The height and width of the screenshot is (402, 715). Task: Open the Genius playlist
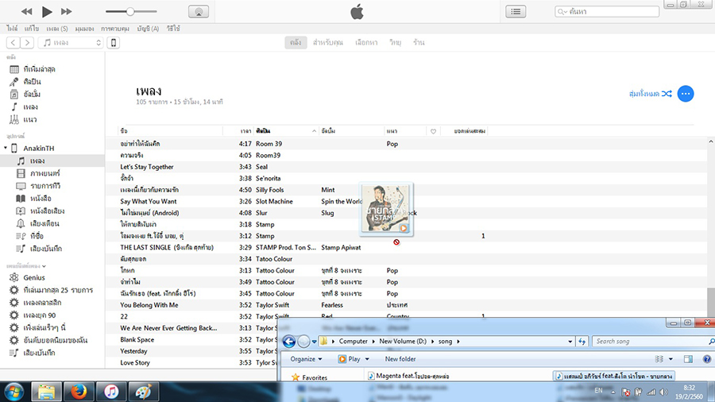pyautogui.click(x=33, y=277)
